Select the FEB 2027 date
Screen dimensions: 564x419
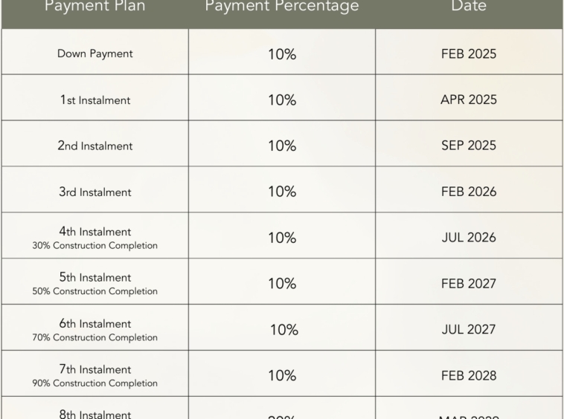tap(469, 284)
